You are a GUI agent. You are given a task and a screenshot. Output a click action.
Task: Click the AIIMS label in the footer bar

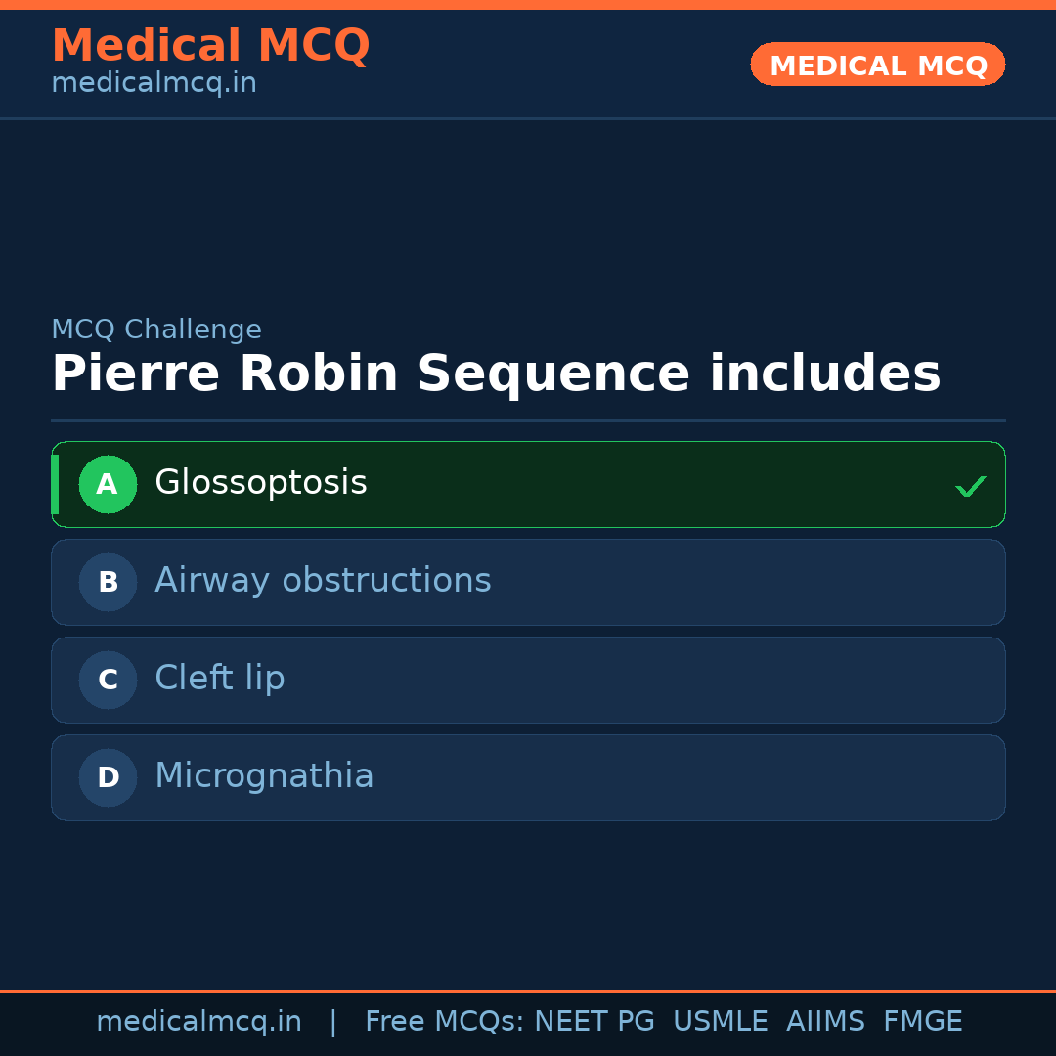(x=826, y=1021)
